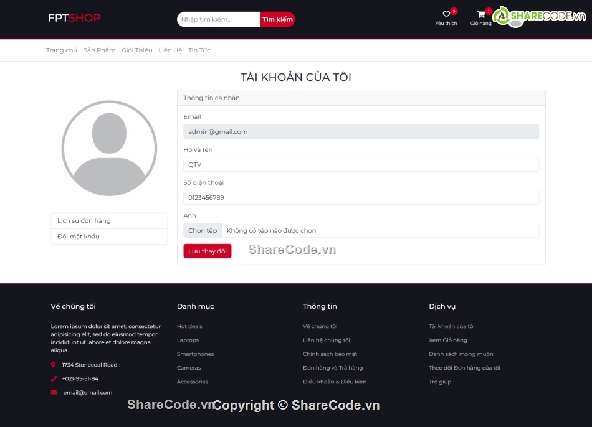Viewport: 592px width, 427px height.
Task: Click Lưu thay đổi save button
Action: pos(208,251)
